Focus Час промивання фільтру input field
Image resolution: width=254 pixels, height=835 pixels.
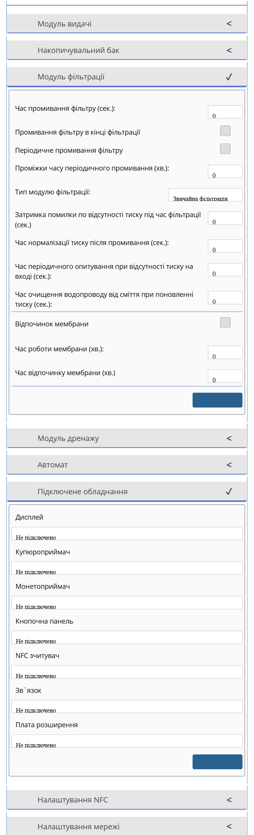point(225,112)
